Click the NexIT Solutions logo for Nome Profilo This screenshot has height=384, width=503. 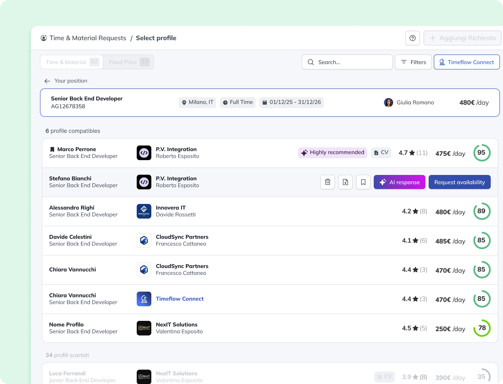click(x=144, y=328)
